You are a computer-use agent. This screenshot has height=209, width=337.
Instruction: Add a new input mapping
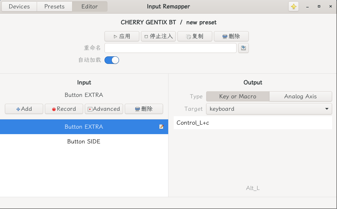[x=24, y=109]
